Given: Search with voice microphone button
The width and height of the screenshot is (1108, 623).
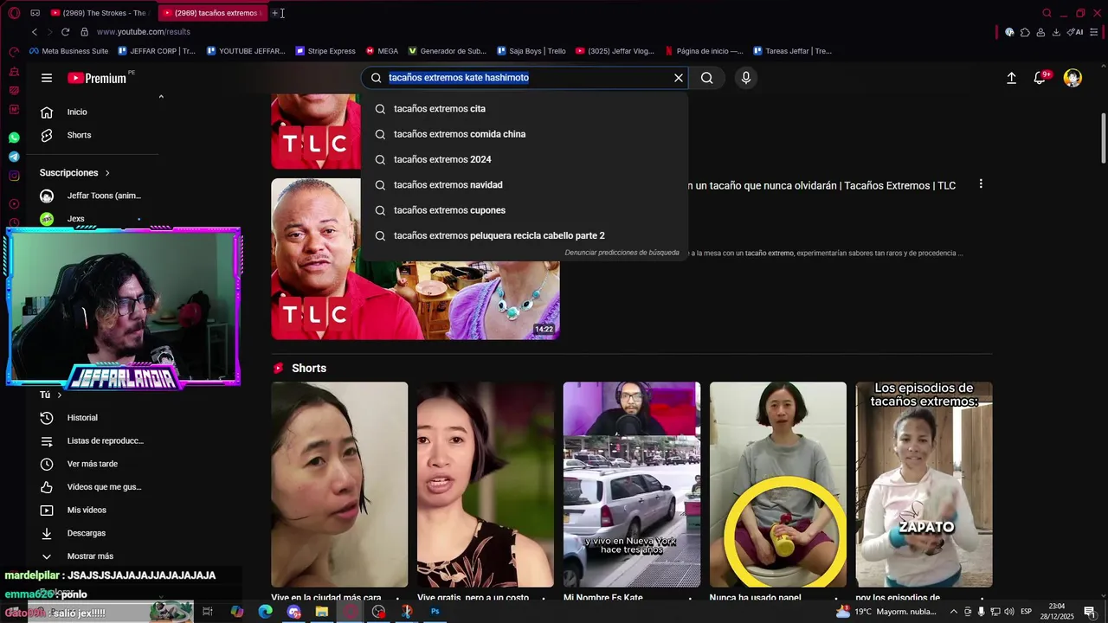Looking at the screenshot, I should (x=746, y=78).
